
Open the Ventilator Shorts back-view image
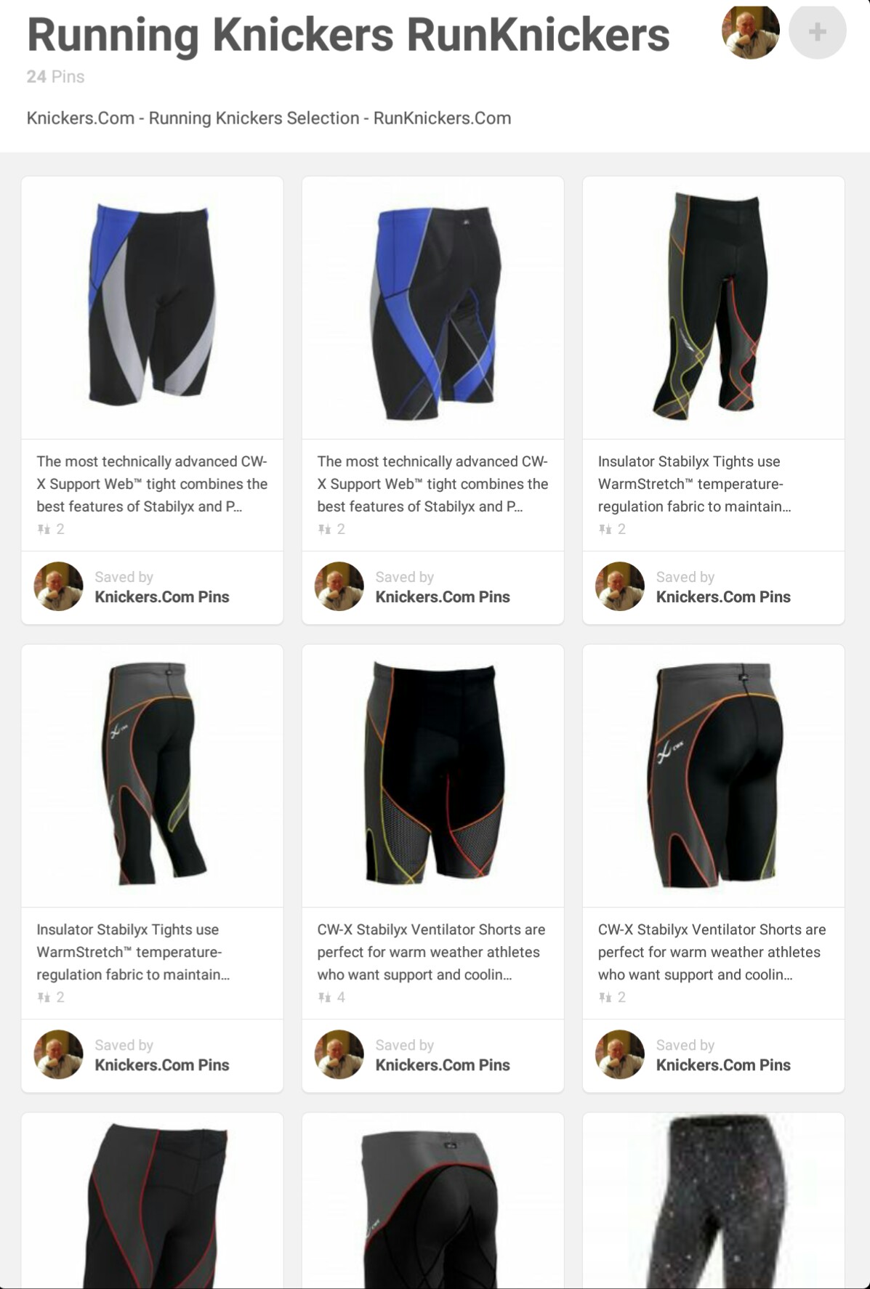coord(714,775)
